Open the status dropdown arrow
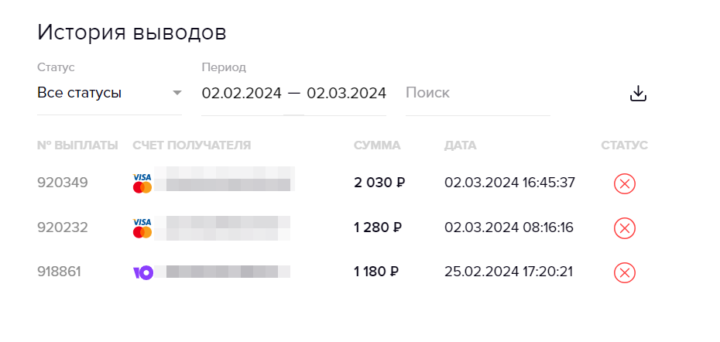The width and height of the screenshot is (720, 342). pyautogui.click(x=177, y=93)
